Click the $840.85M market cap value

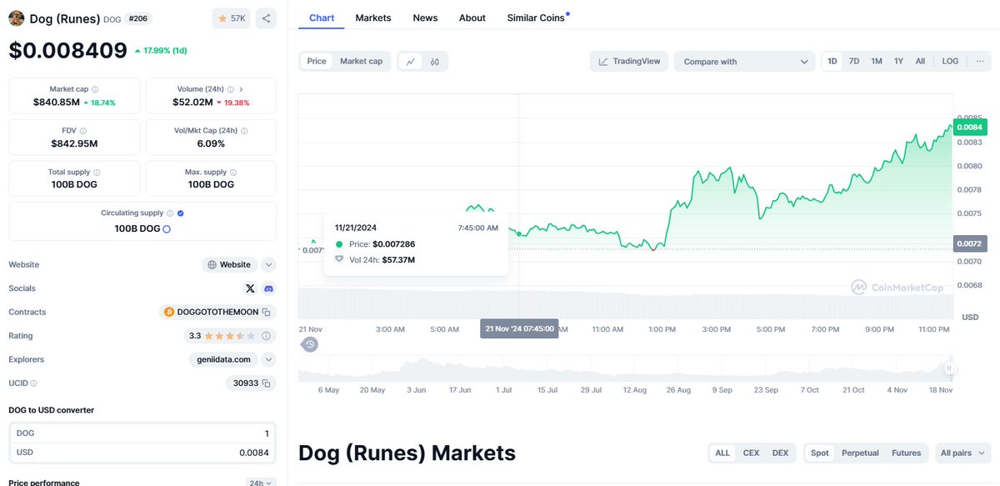(x=57, y=102)
